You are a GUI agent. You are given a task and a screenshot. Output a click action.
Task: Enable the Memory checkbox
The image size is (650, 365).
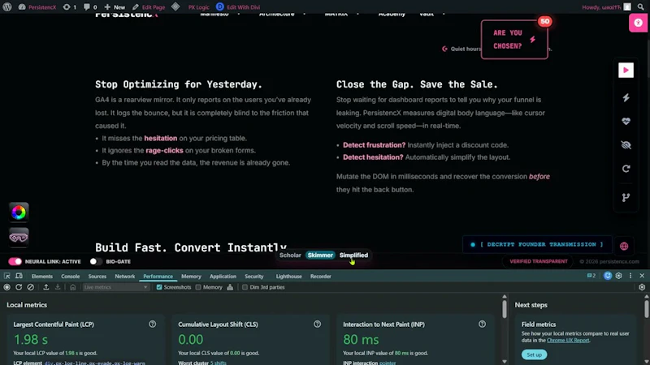pos(198,287)
